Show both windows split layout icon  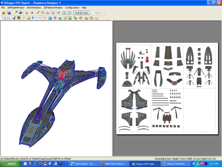click(64, 13)
